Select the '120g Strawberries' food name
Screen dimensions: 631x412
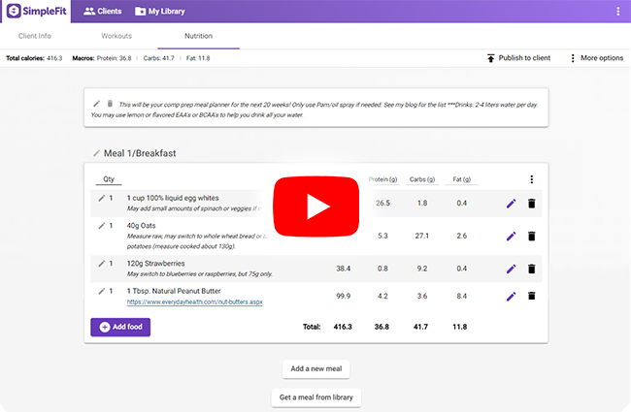pos(155,264)
